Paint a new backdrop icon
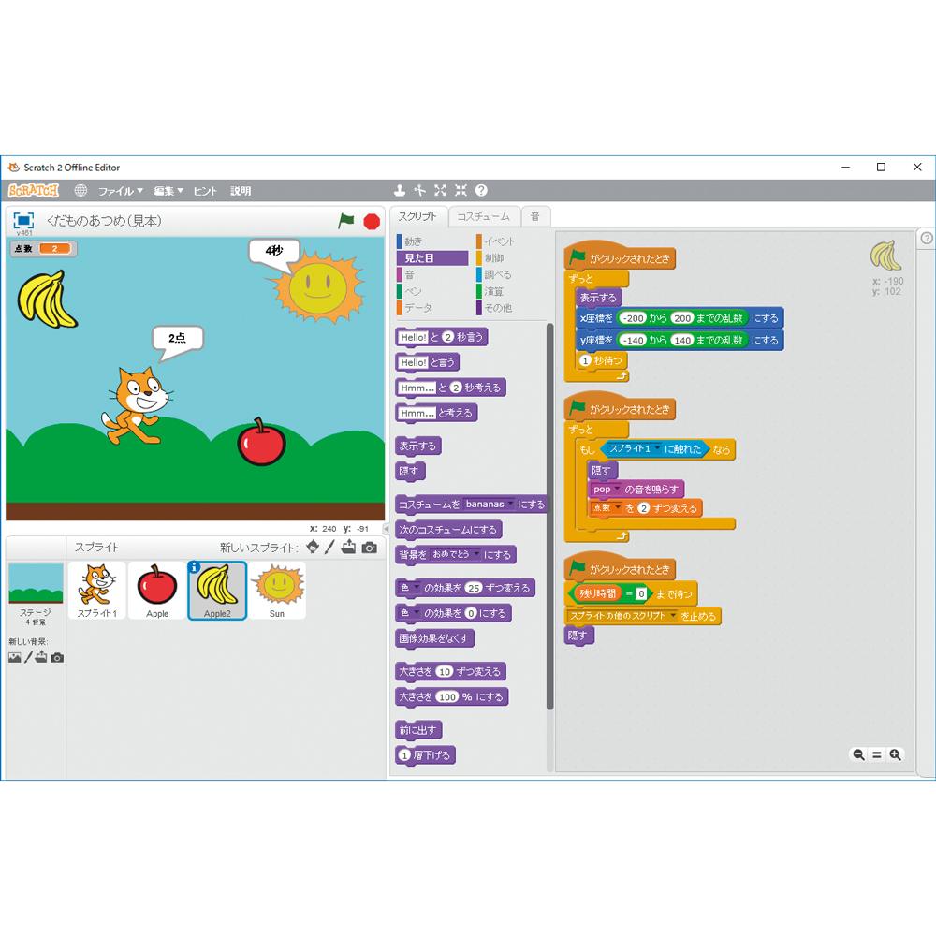Image resolution: width=936 pixels, height=936 pixels. 28,657
